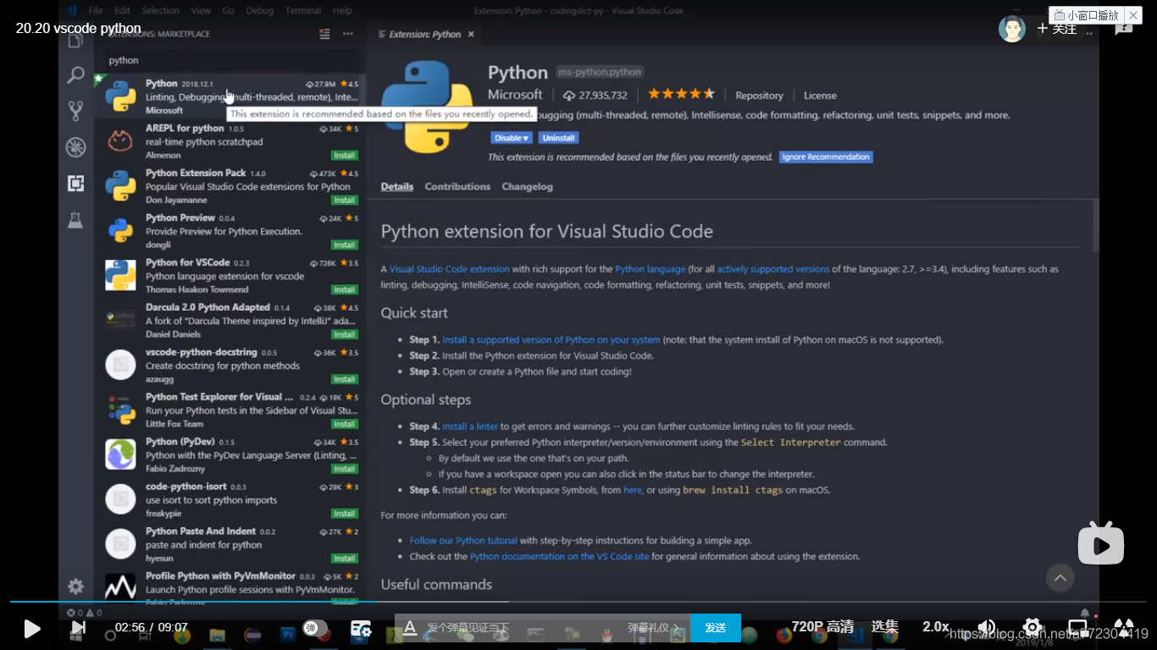Install Python Extension Pack
Screen dimensions: 1157x650
coord(344,201)
